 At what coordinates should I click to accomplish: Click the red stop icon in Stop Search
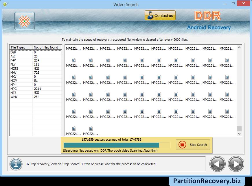pyautogui.click(x=182, y=144)
